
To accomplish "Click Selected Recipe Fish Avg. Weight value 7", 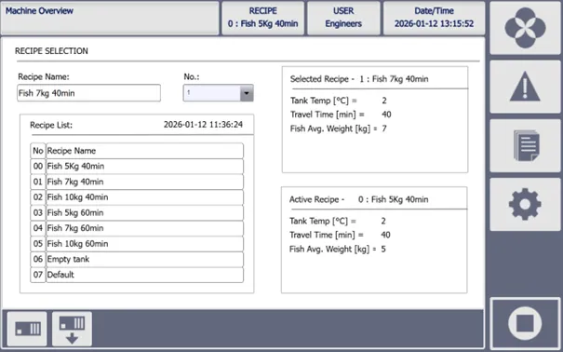I will point(384,129).
